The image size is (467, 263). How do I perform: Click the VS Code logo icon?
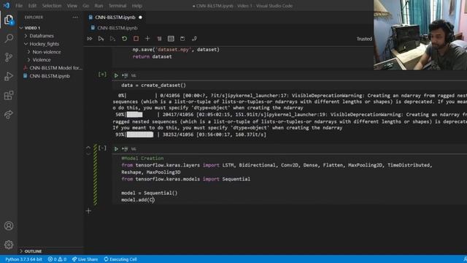[x=7, y=5]
